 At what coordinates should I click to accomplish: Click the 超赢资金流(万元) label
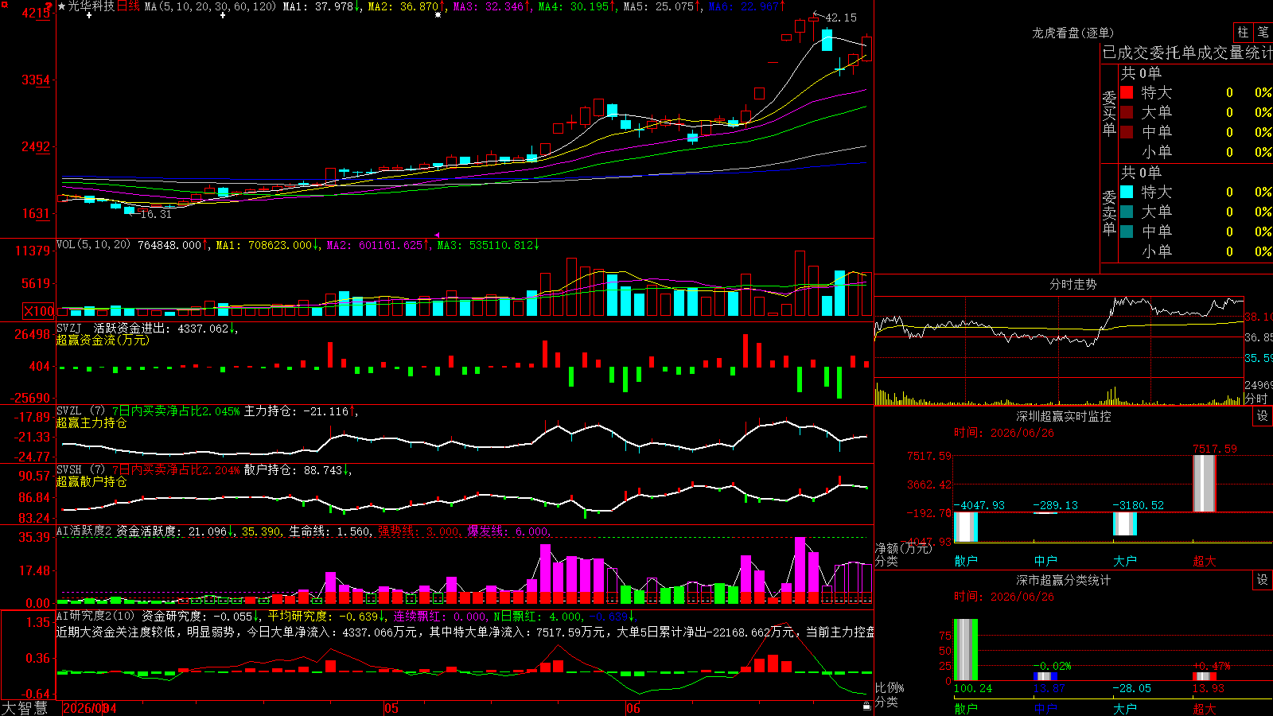pyautogui.click(x=103, y=340)
